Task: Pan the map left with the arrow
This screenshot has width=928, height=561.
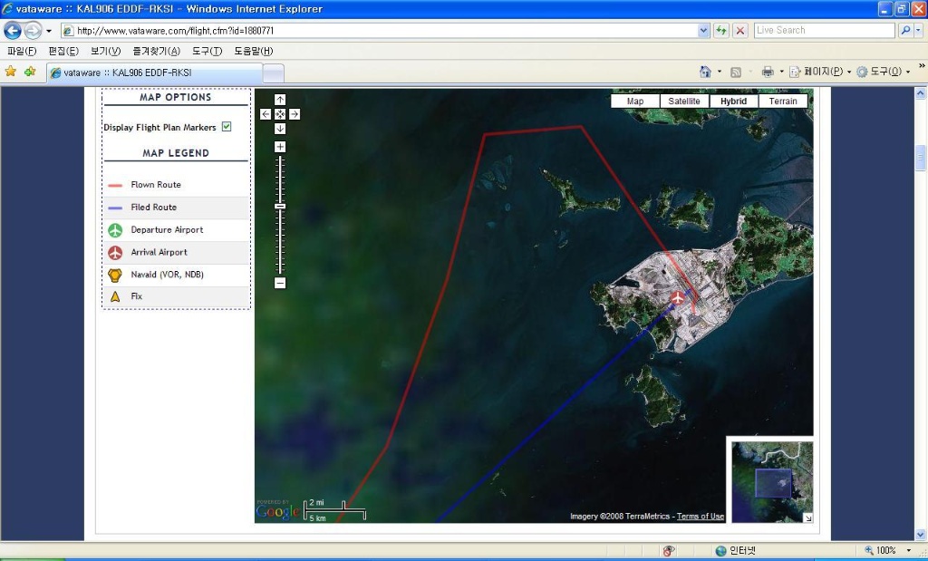Action: tap(266, 114)
